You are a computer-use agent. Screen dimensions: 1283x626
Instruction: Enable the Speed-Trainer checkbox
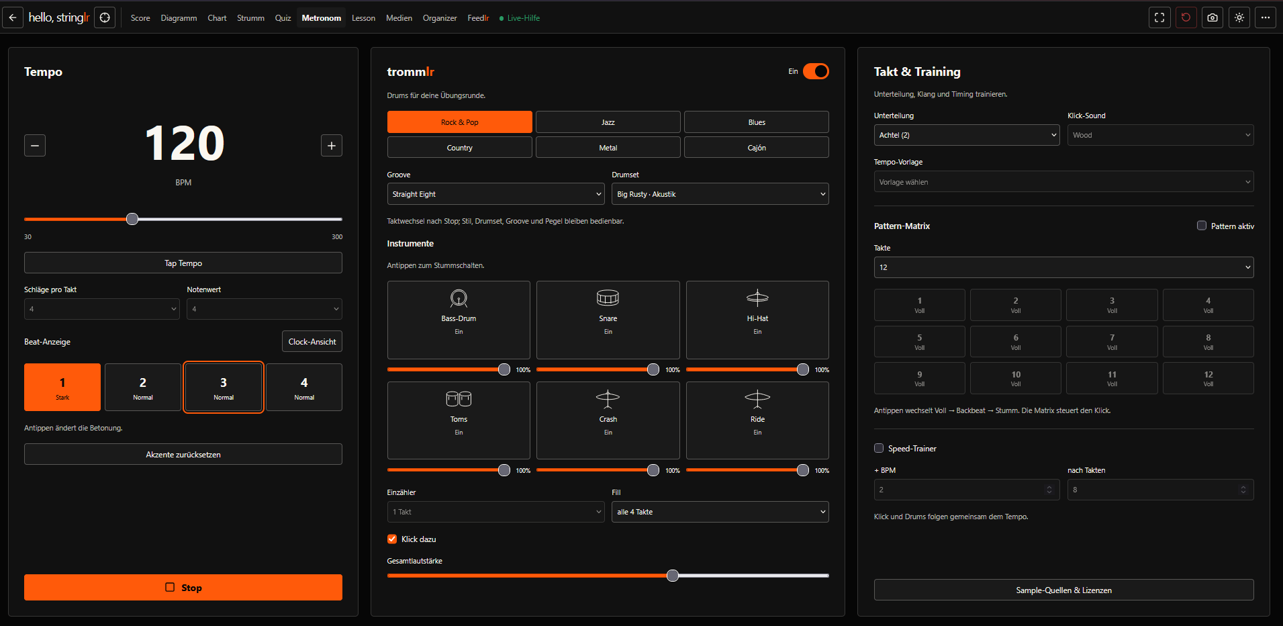[x=879, y=448]
